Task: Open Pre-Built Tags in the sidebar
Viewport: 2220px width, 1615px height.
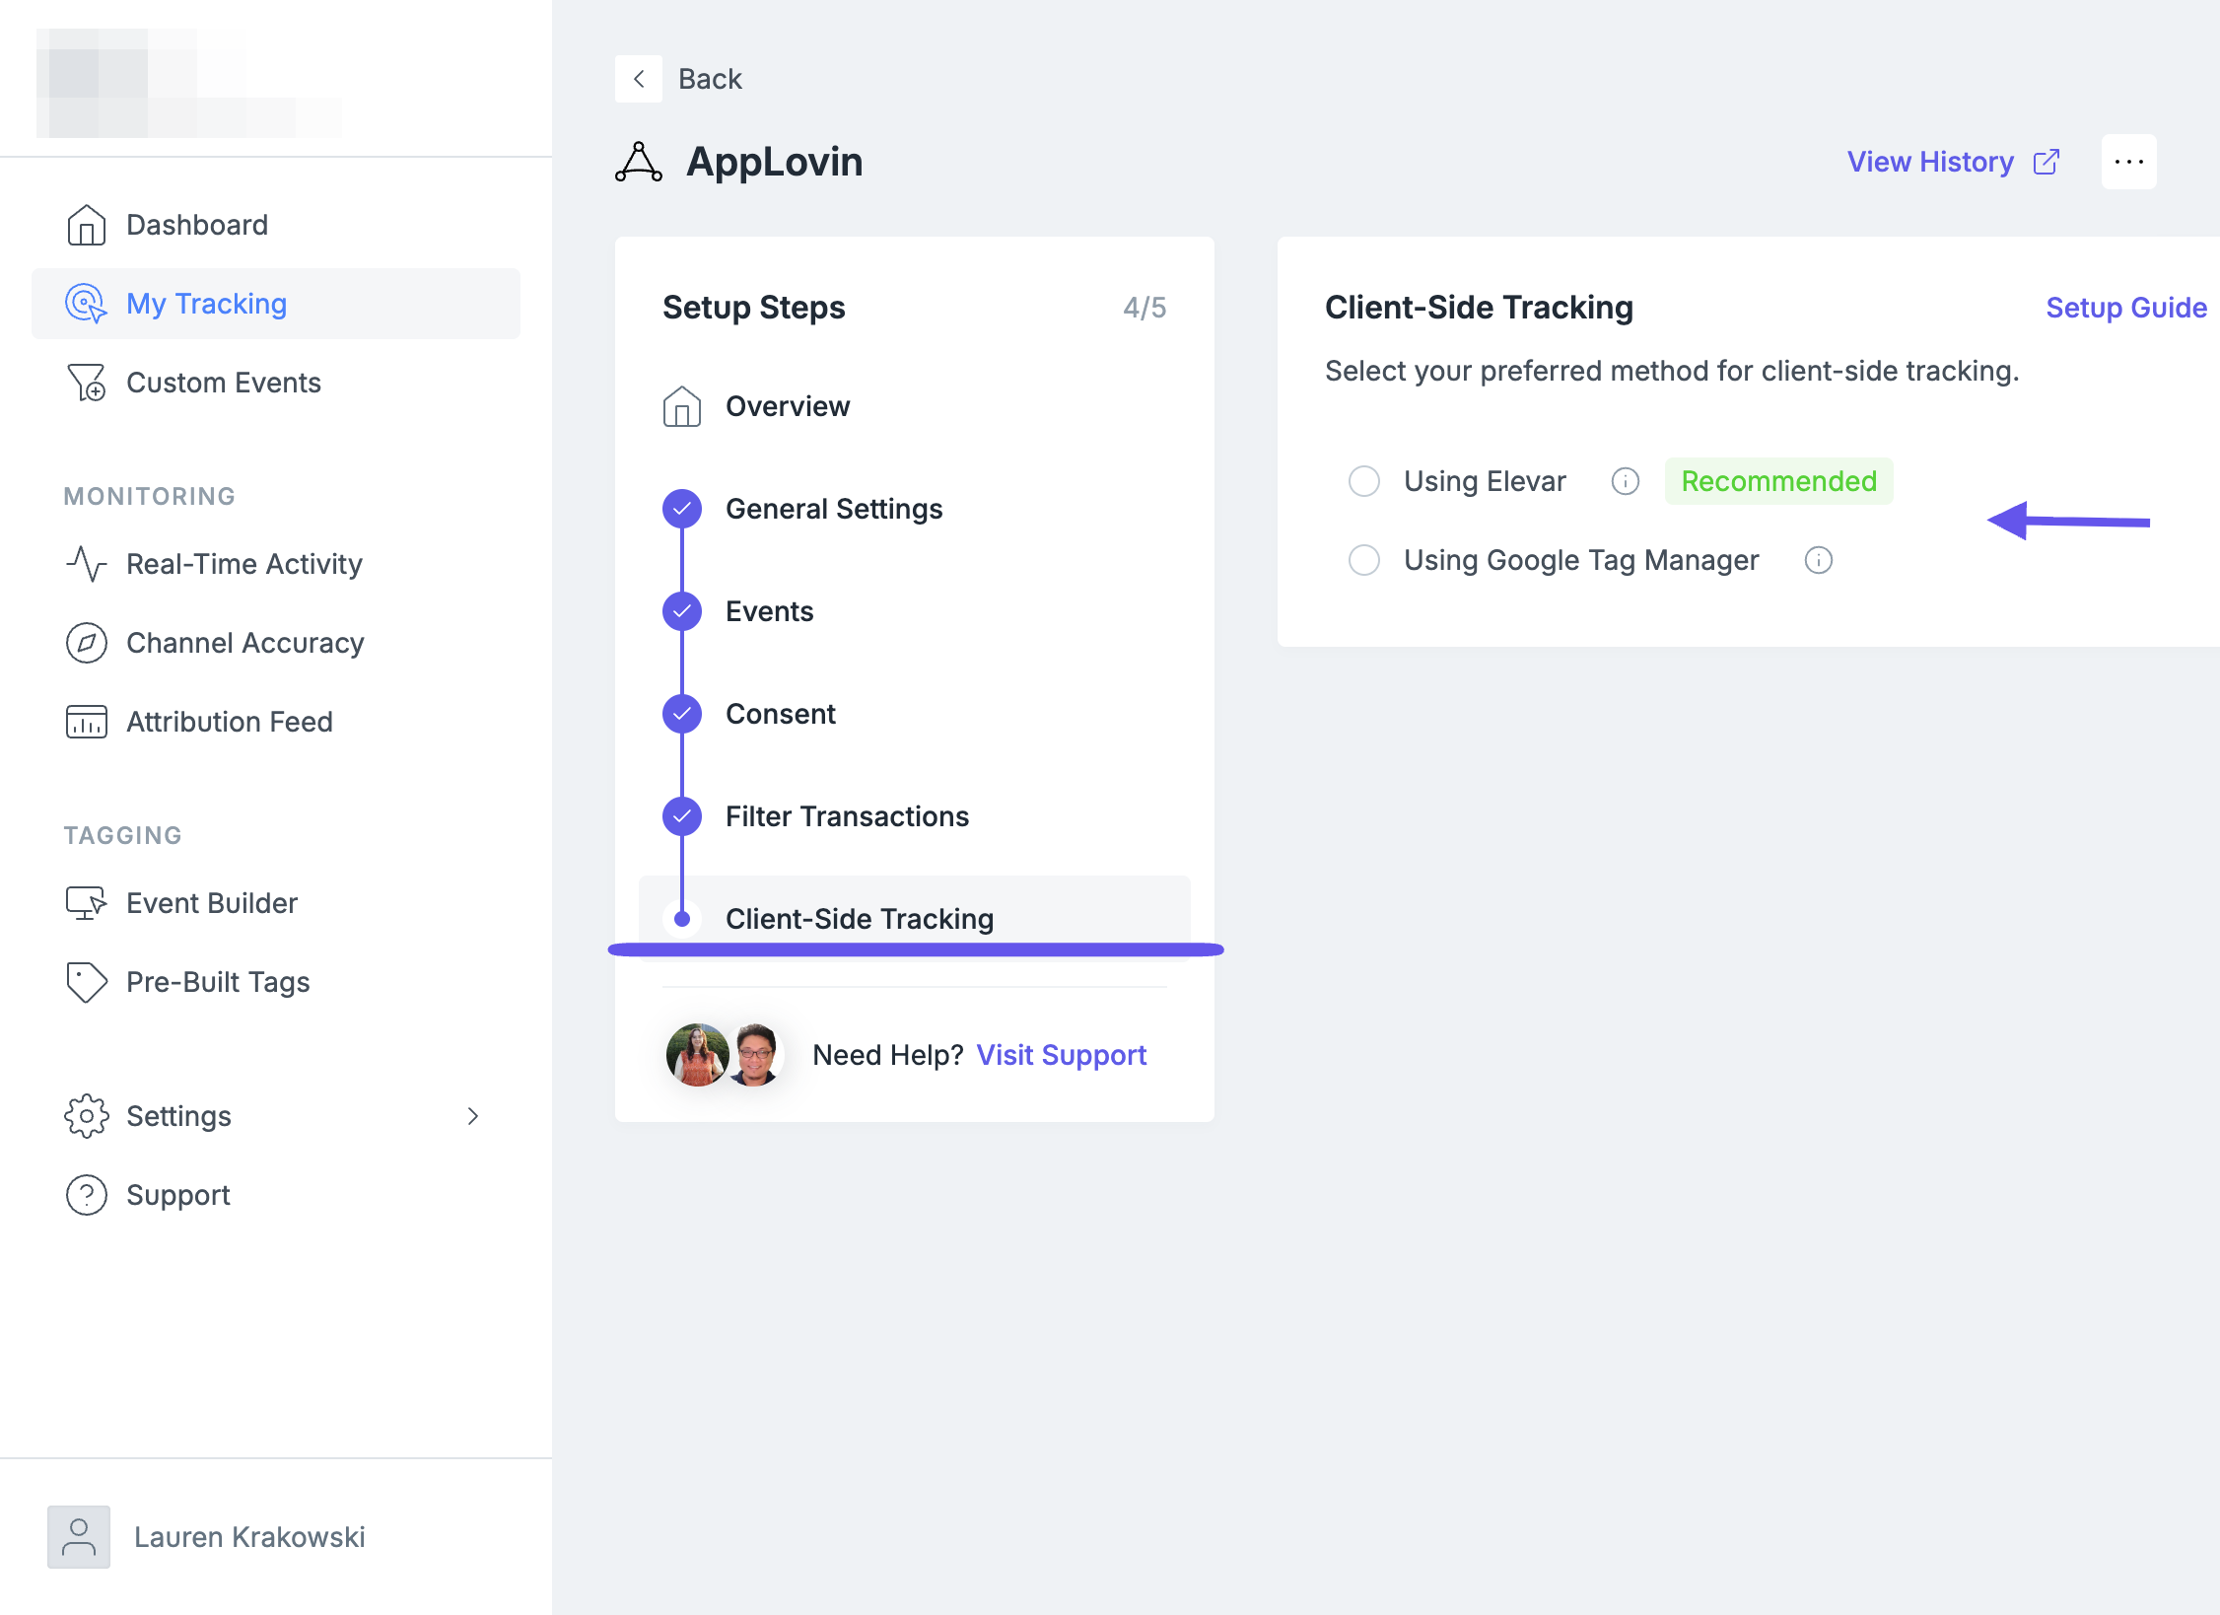Action: pyautogui.click(x=276, y=982)
